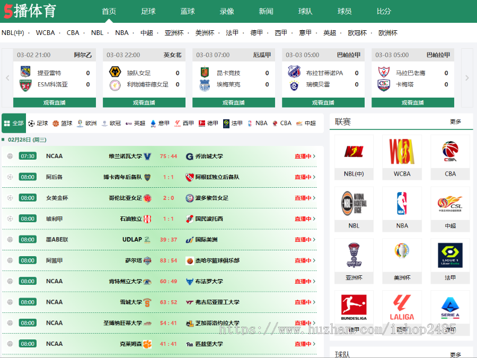Image resolution: width=477 pixels, height=358 pixels.
Task: Click the 狼队女足 wolves team crest
Action: (115, 73)
